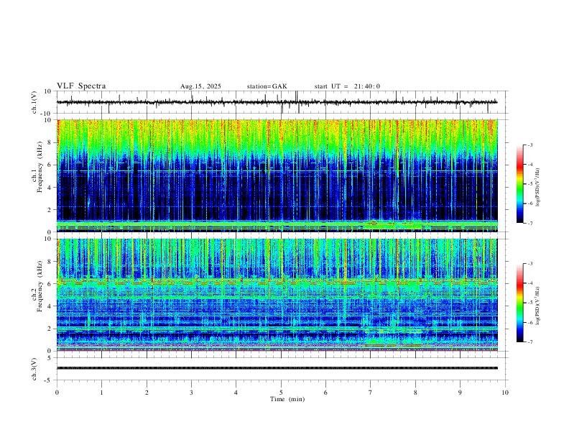This screenshot has width=569, height=440.
Task: Click the '9' tick label on time axis
Action: tap(460, 393)
